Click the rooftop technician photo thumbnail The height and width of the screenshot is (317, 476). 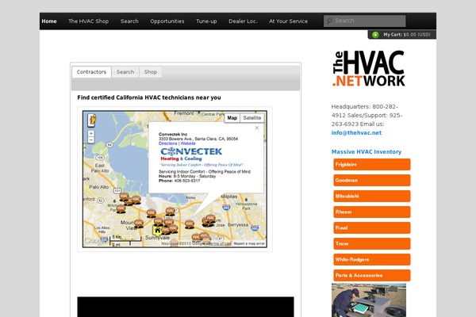tap(369, 300)
